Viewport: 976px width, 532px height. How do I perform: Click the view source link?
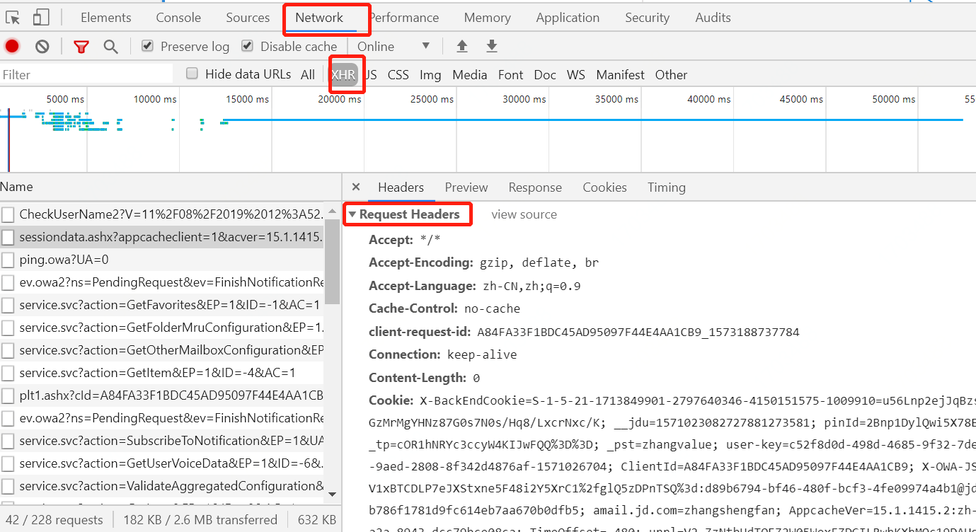[524, 214]
